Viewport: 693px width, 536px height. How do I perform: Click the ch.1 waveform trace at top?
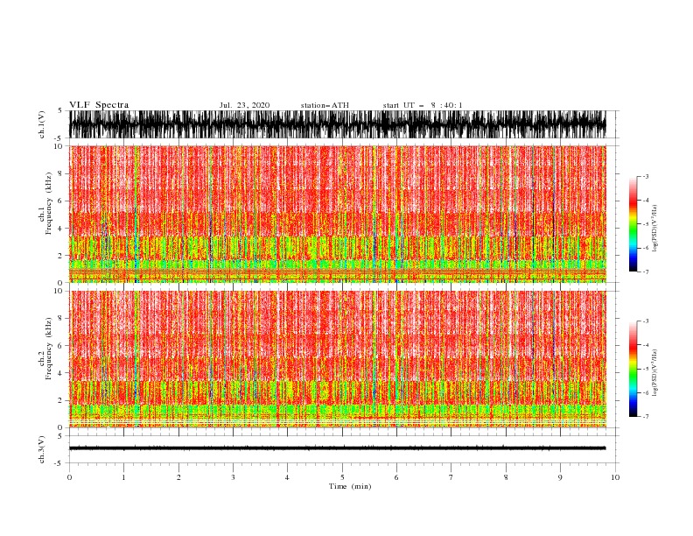(x=337, y=124)
